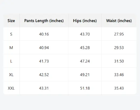This screenshot has width=140, height=110.
Task: Choose the XL size row label
Action: (x=11, y=75)
